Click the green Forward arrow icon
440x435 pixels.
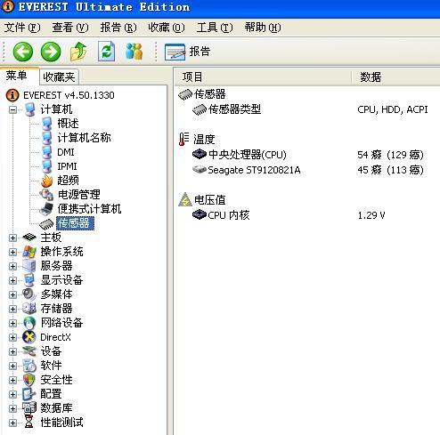(51, 52)
